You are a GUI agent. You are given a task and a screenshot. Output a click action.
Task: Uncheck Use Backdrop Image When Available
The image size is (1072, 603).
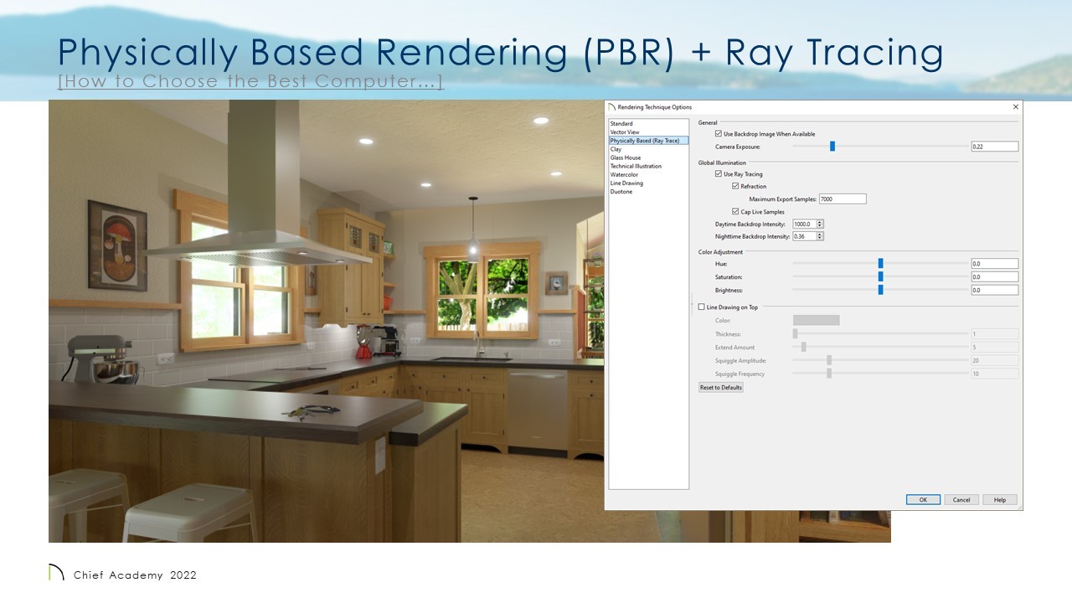[x=719, y=134]
